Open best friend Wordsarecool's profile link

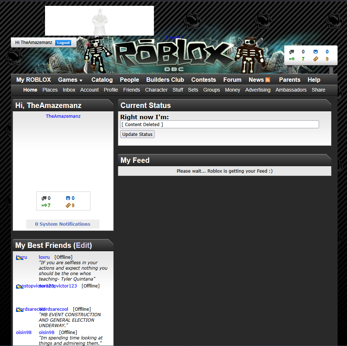click(x=54, y=309)
